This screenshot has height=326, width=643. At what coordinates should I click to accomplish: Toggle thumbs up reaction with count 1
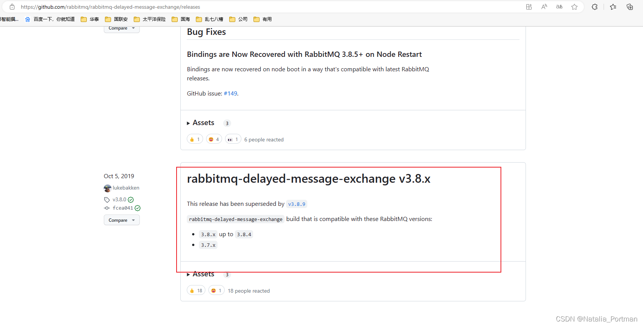[x=195, y=139]
